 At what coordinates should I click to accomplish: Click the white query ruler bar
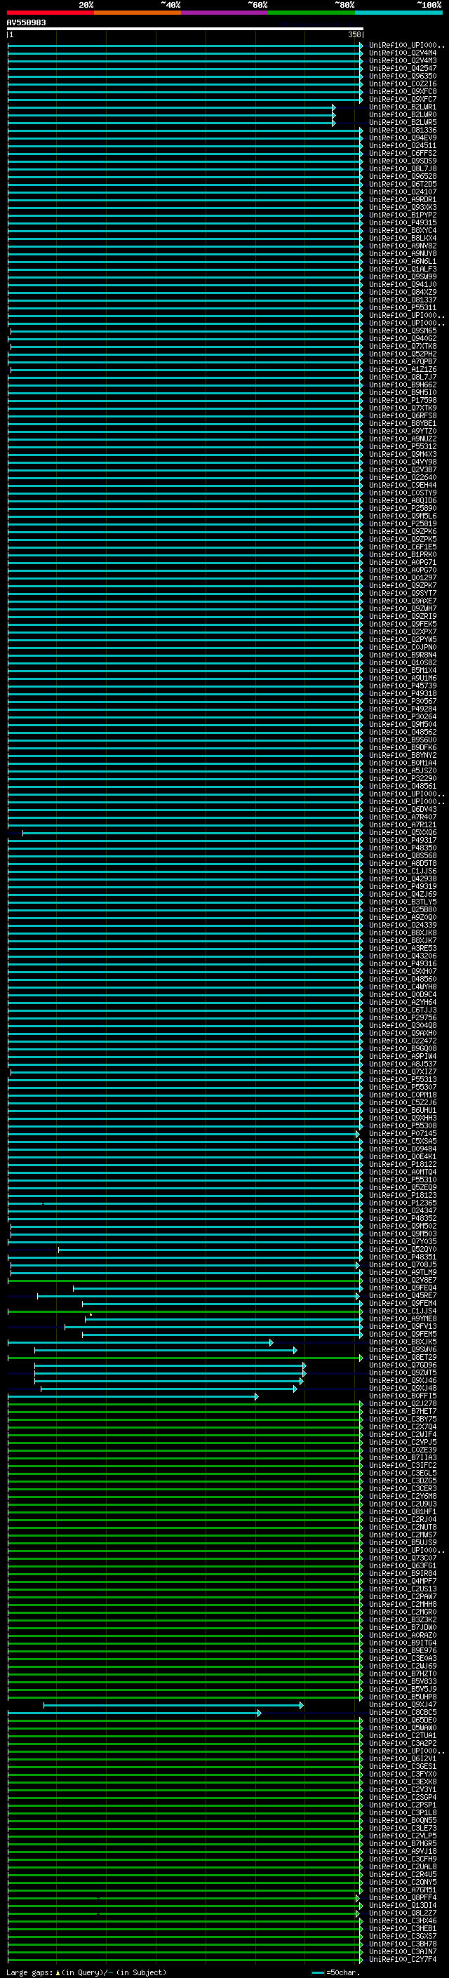point(185,29)
